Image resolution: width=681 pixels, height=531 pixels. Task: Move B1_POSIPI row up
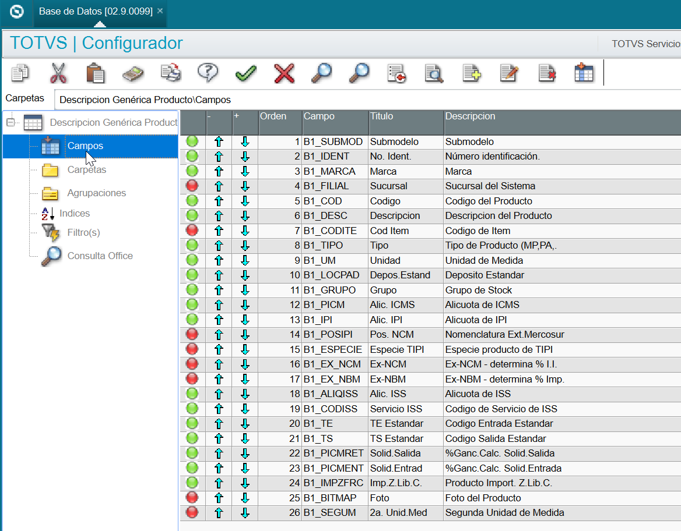219,334
